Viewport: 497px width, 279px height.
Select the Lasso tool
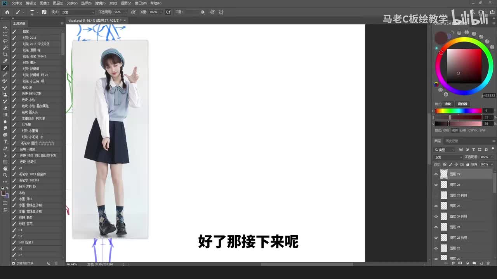(x=5, y=41)
